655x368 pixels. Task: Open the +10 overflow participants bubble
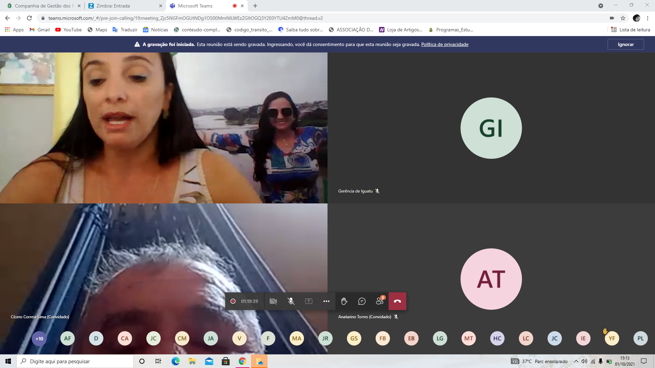39,339
